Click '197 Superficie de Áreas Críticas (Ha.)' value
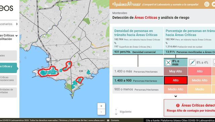Viewport: 215px width, 122px height. point(133,47)
